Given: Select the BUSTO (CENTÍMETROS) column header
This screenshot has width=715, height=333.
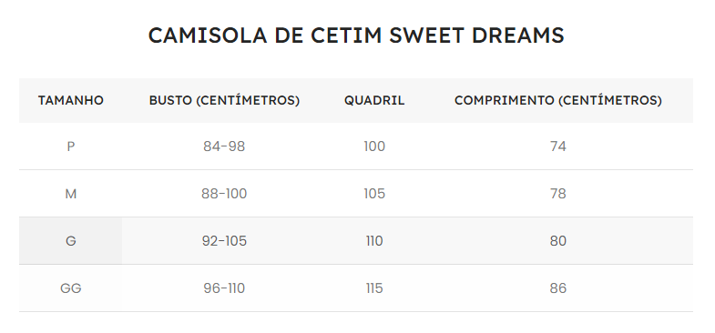Looking at the screenshot, I should [224, 100].
